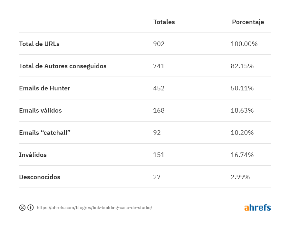Select the Desconocidos row label
Viewport: 290px width, 230px height.
point(40,177)
